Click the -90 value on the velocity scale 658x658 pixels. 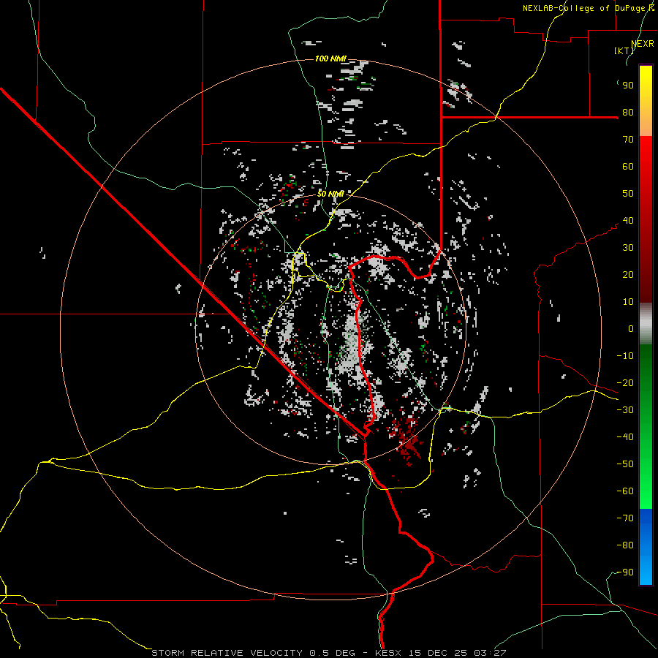(x=625, y=572)
